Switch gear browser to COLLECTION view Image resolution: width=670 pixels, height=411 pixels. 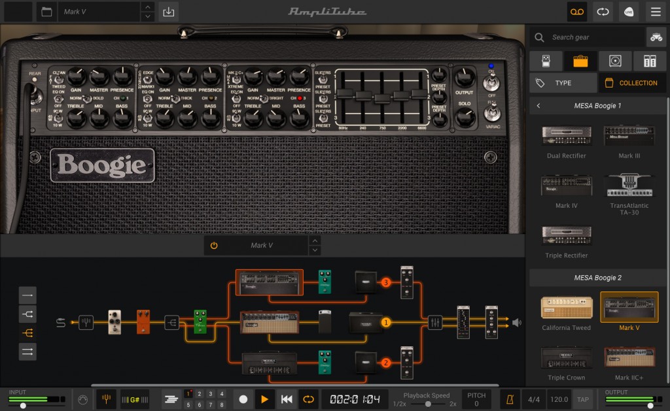click(633, 83)
